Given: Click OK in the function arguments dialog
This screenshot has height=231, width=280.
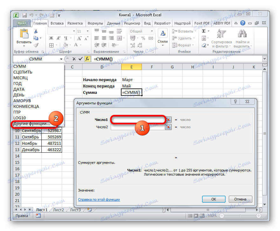Looking at the screenshot, I should [213, 199].
